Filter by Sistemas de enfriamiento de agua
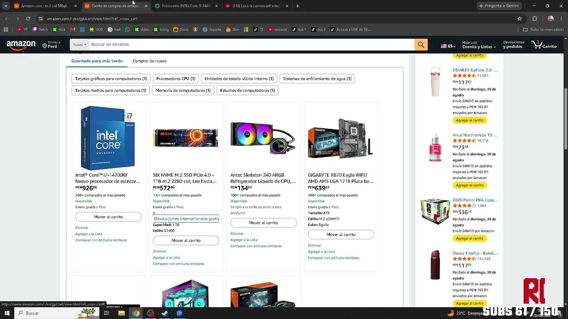 pos(317,78)
